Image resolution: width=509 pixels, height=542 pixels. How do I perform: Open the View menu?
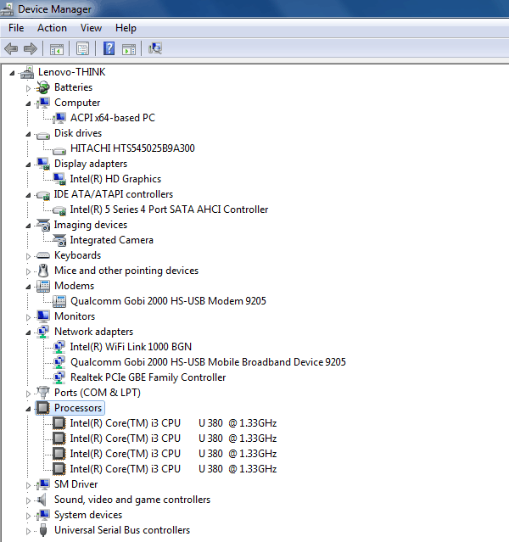pos(91,28)
